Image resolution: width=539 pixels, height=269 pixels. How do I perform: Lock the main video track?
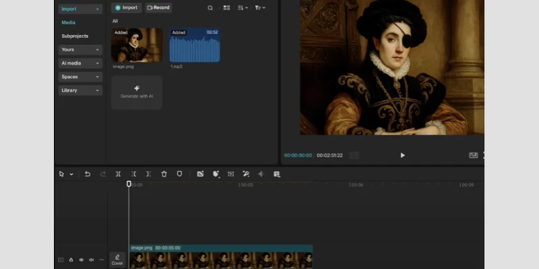tap(71, 260)
